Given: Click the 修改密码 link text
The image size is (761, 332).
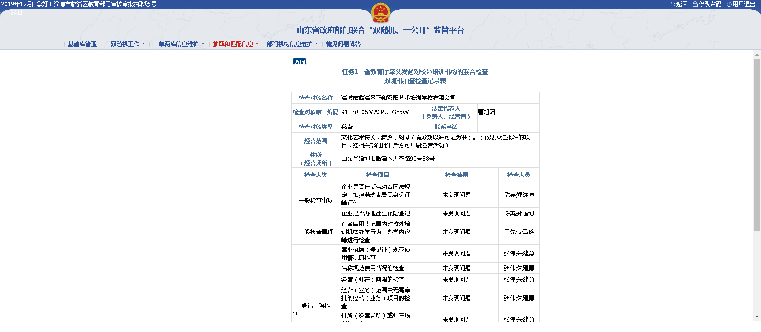Looking at the screenshot, I should point(710,4).
